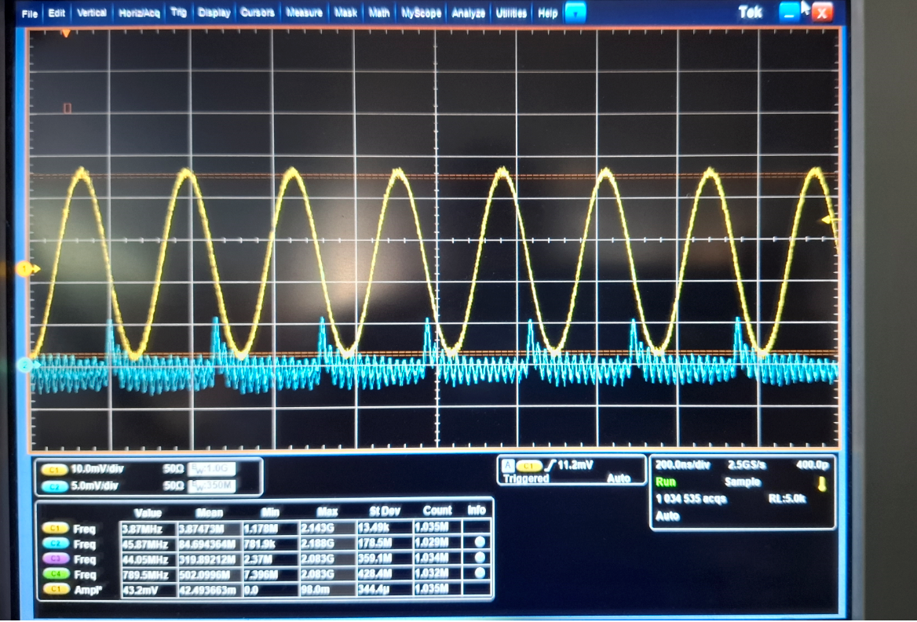Click the Mean column header
The image size is (917, 622).
[x=210, y=512]
